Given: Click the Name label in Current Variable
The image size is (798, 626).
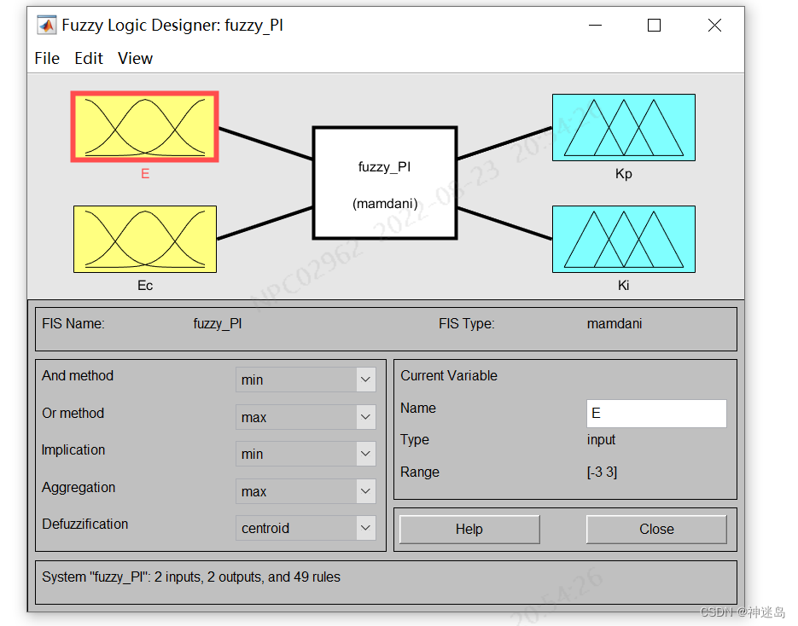Looking at the screenshot, I should click(418, 408).
